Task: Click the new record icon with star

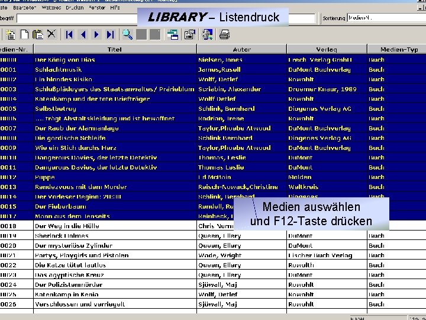Action: click(x=11, y=34)
